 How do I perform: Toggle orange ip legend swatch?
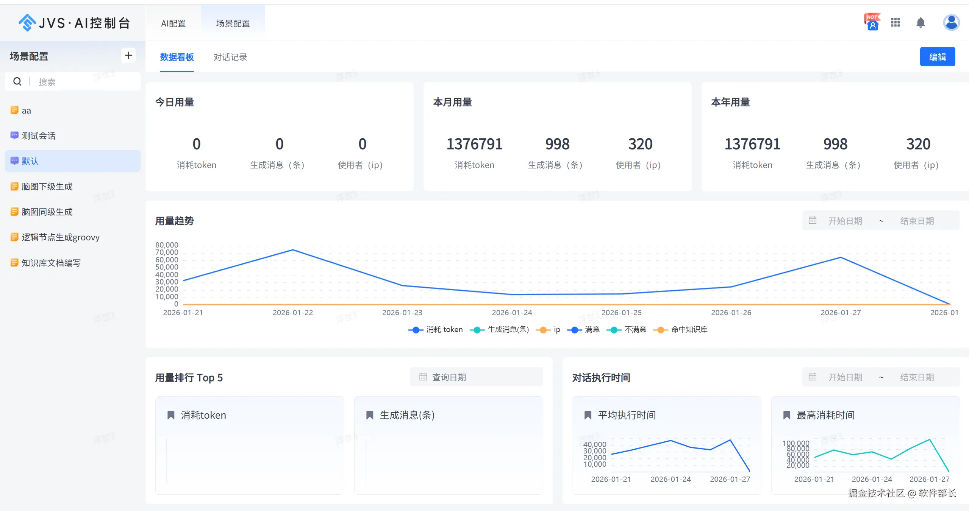[543, 330]
